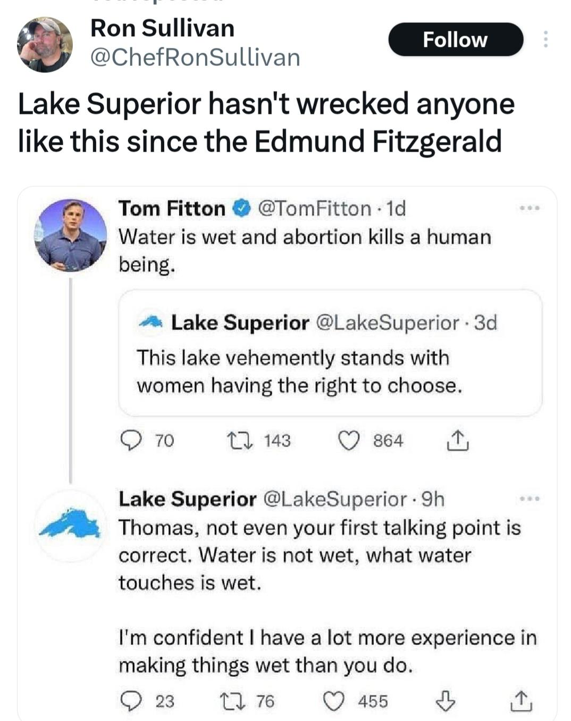Open the @ChefRonSullivan handle link
The image size is (571, 721).
(195, 57)
